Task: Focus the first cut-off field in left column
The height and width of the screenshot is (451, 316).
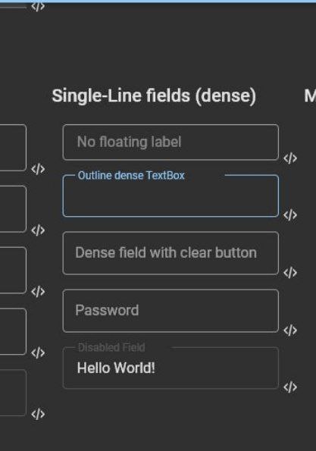Action: pos(13,148)
